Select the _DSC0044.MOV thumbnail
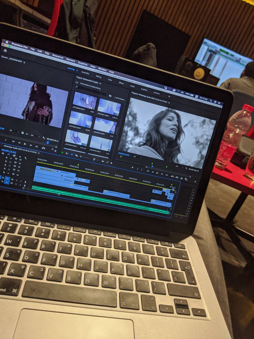Viewport: 254px width, 339px height. coord(77,138)
